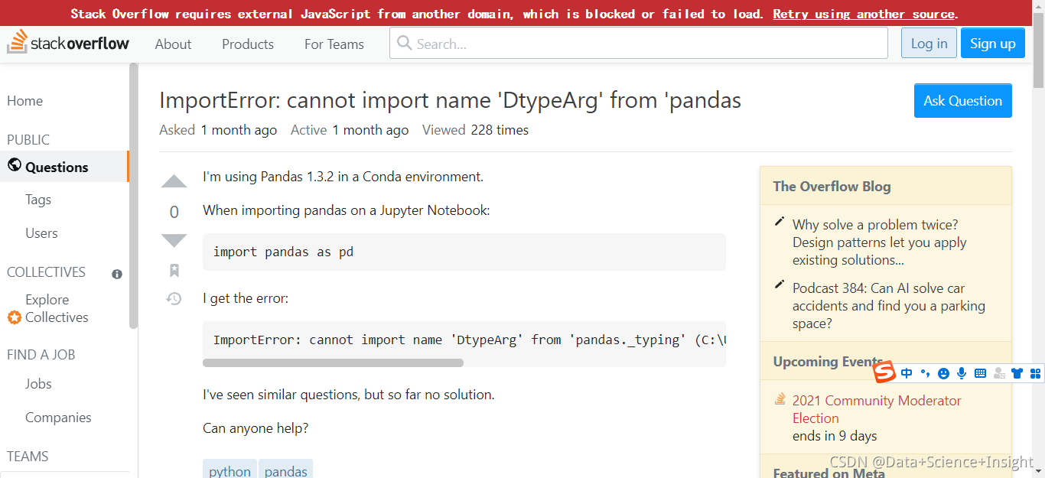Image resolution: width=1045 pixels, height=478 pixels.
Task: Toggle full/half-width punctuation on Sogou toolbar
Action: point(925,373)
